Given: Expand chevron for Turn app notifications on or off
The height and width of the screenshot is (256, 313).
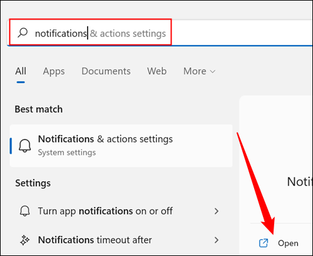Looking at the screenshot, I should coord(217,211).
